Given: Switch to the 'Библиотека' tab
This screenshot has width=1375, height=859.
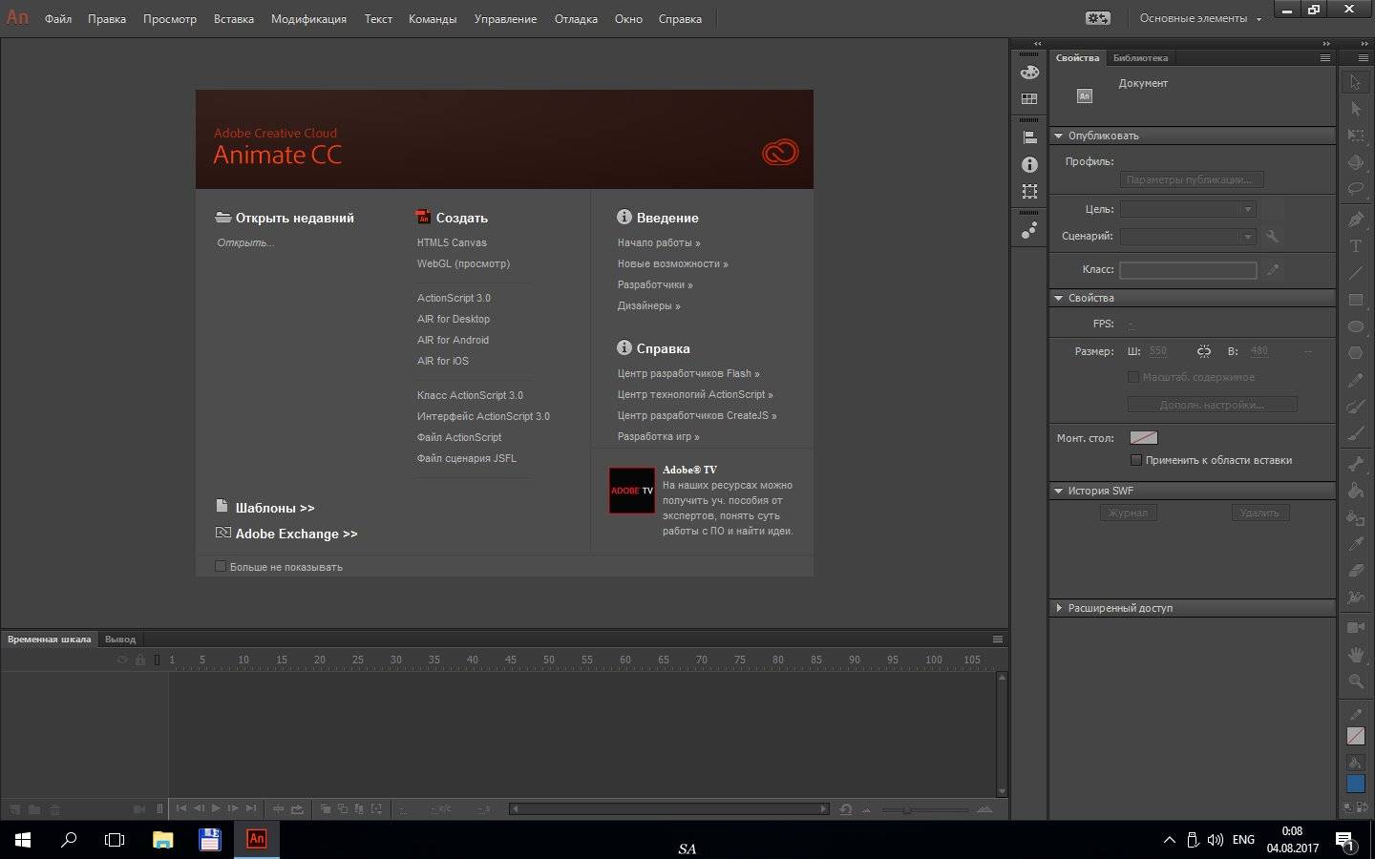Looking at the screenshot, I should click(1140, 58).
